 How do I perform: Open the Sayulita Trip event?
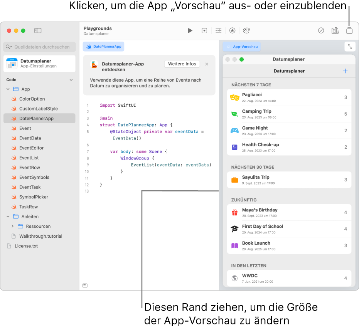289,180
